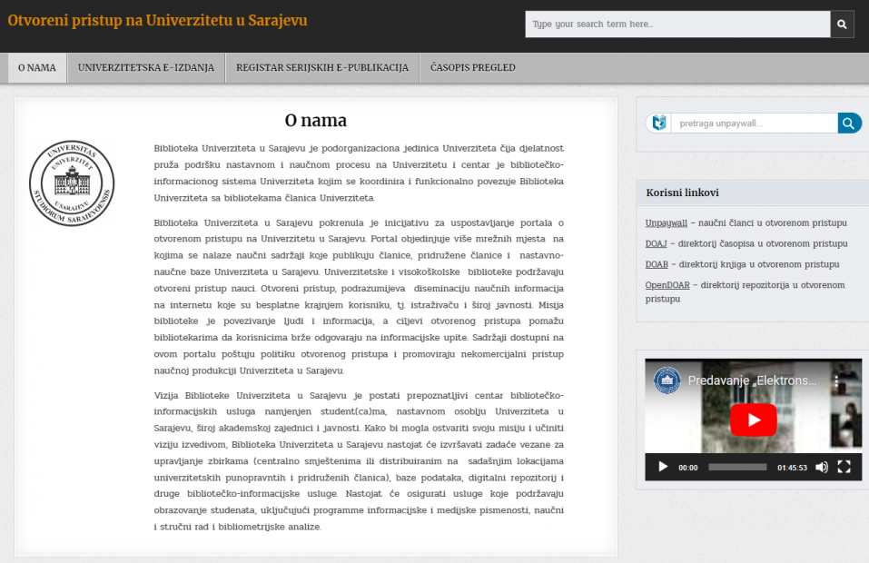Open the DOAJ directory link
The height and width of the screenshot is (563, 869).
657,243
